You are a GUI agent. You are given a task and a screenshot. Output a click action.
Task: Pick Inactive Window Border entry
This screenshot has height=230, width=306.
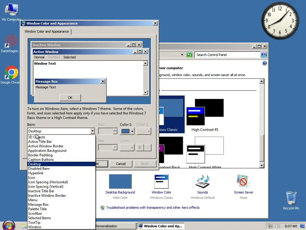[61, 196]
